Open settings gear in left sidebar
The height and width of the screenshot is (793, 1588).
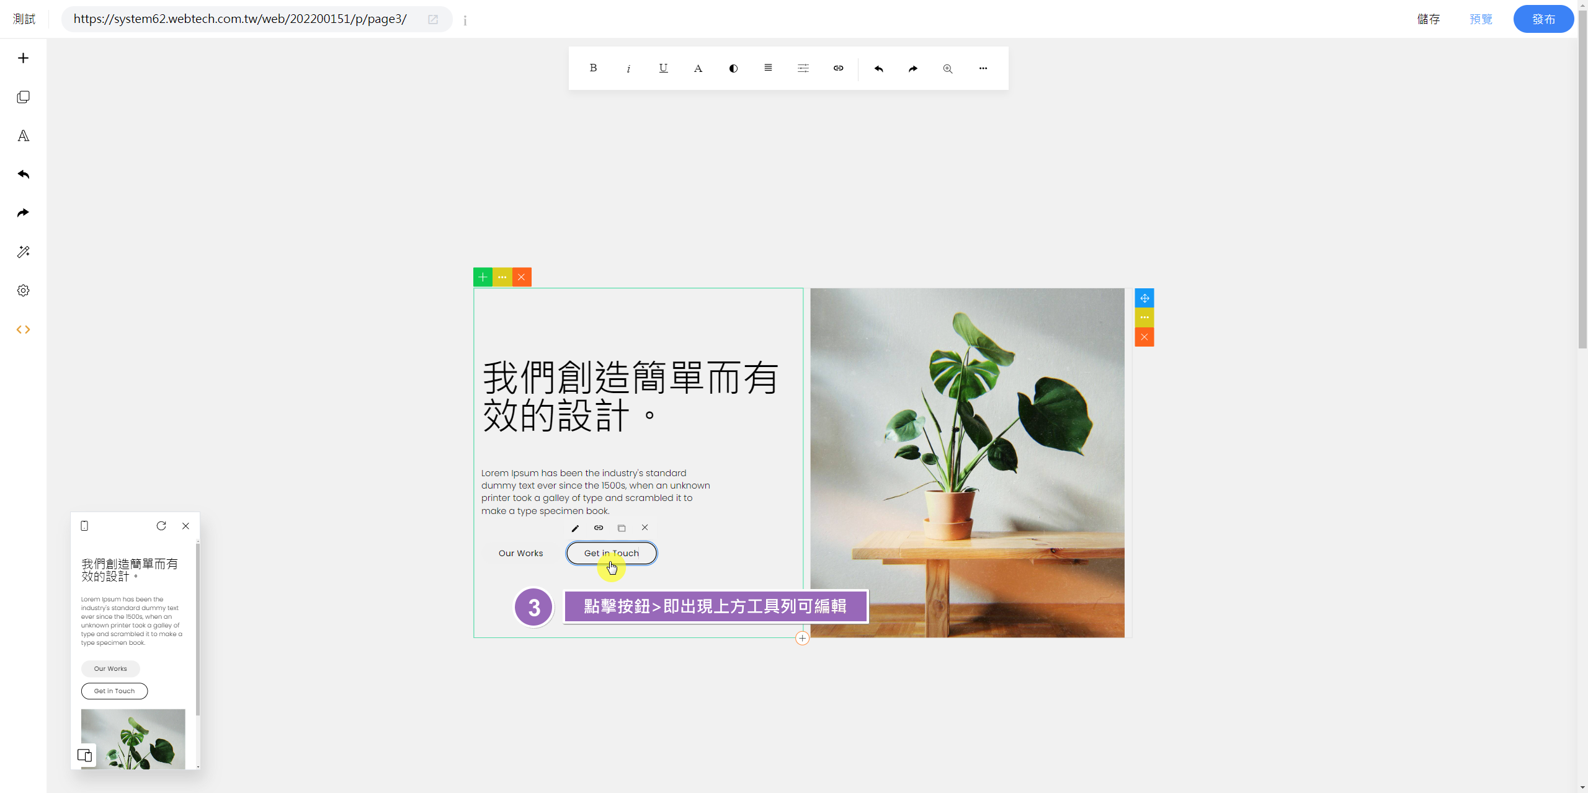point(23,290)
